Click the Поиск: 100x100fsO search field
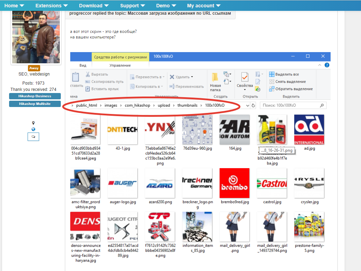Viewport: 361px width, 271px height. click(x=293, y=105)
